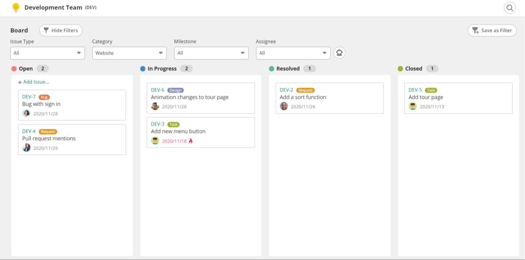Hide the board filters
This screenshot has height=260, width=525.
coord(61,30)
